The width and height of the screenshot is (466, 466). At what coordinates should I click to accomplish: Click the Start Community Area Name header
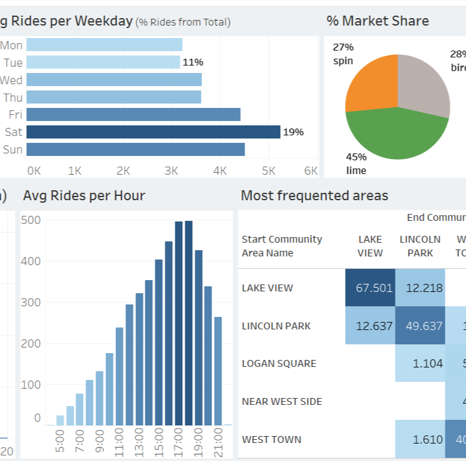tap(282, 246)
